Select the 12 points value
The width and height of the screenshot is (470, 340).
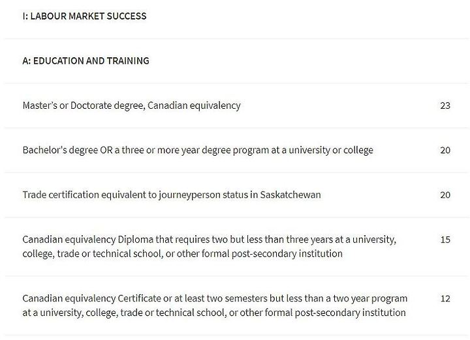tap(445, 298)
